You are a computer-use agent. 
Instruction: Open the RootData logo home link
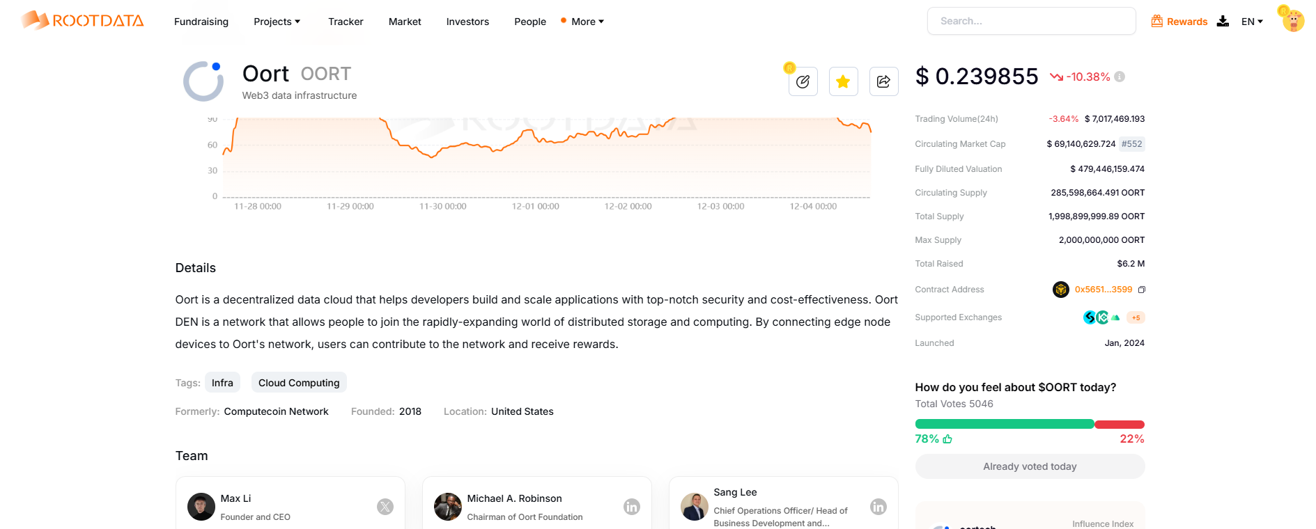coord(82,20)
